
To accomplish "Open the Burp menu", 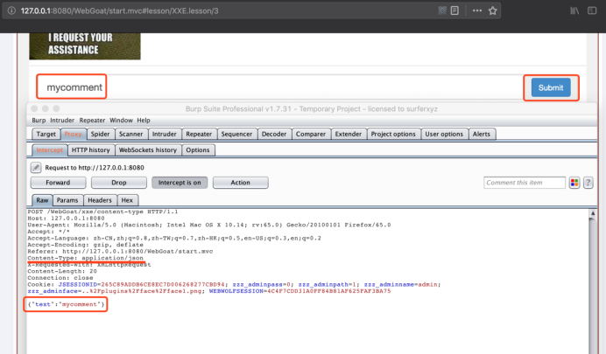I will [39, 121].
